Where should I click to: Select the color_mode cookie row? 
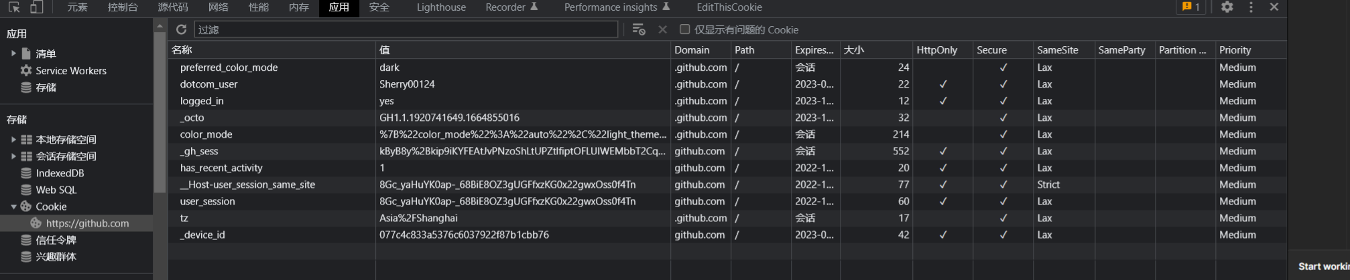(x=727, y=134)
